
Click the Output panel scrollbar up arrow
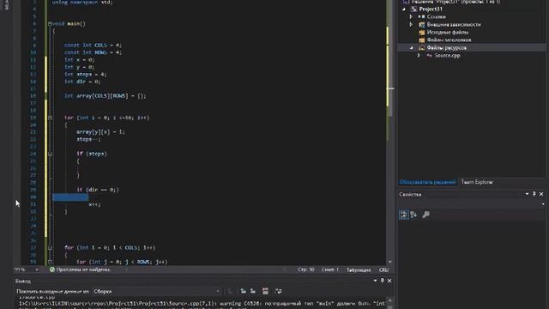389,300
